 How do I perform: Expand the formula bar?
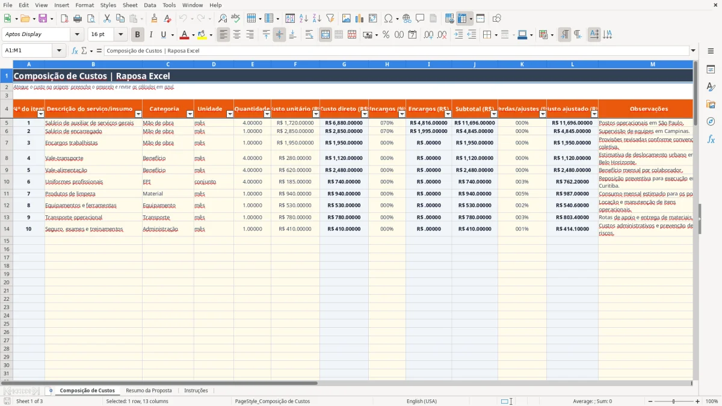(x=693, y=51)
